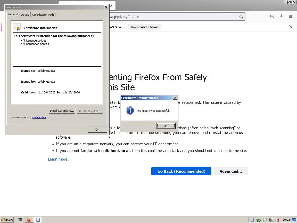Click bold collabnet.local in page text
Screen dimensions: 297x223
pos(115,150)
